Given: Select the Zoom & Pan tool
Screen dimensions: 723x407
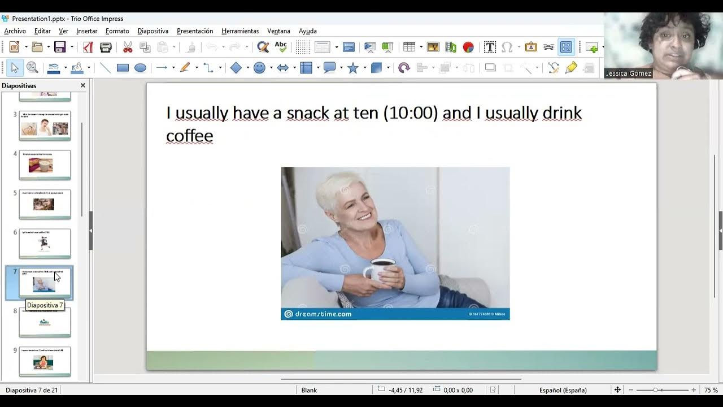Looking at the screenshot, I should tap(32, 68).
